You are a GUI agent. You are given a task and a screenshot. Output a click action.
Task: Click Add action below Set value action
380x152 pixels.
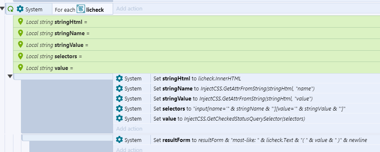click(129, 129)
